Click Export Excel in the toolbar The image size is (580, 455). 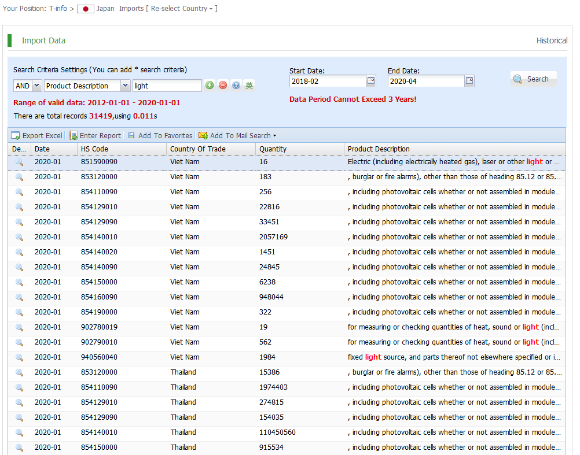(x=36, y=135)
